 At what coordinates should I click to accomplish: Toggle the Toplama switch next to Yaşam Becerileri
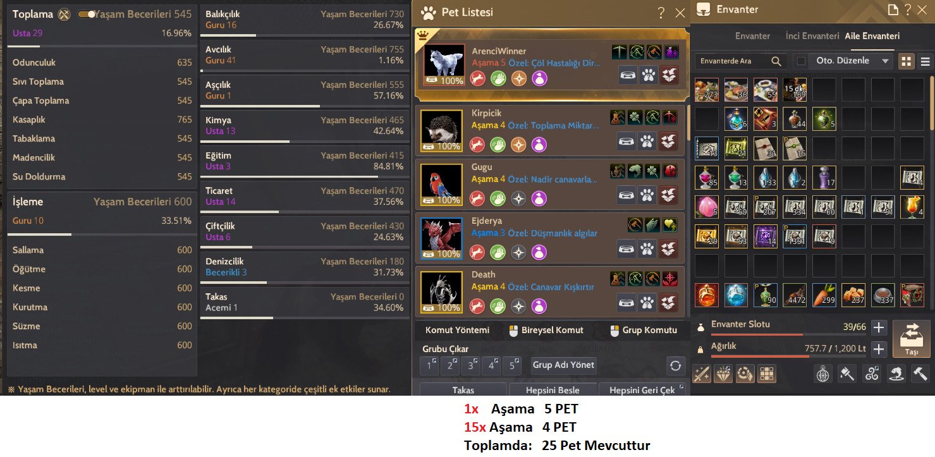click(x=87, y=14)
